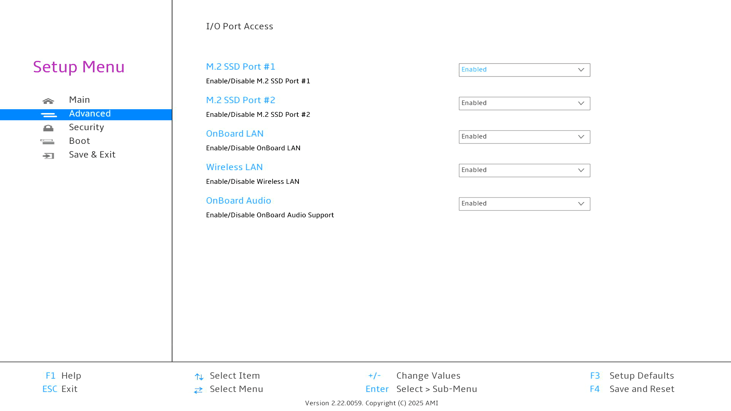Click the Save & Exit arrow icon
Image resolution: width=731 pixels, height=411 pixels.
click(48, 156)
